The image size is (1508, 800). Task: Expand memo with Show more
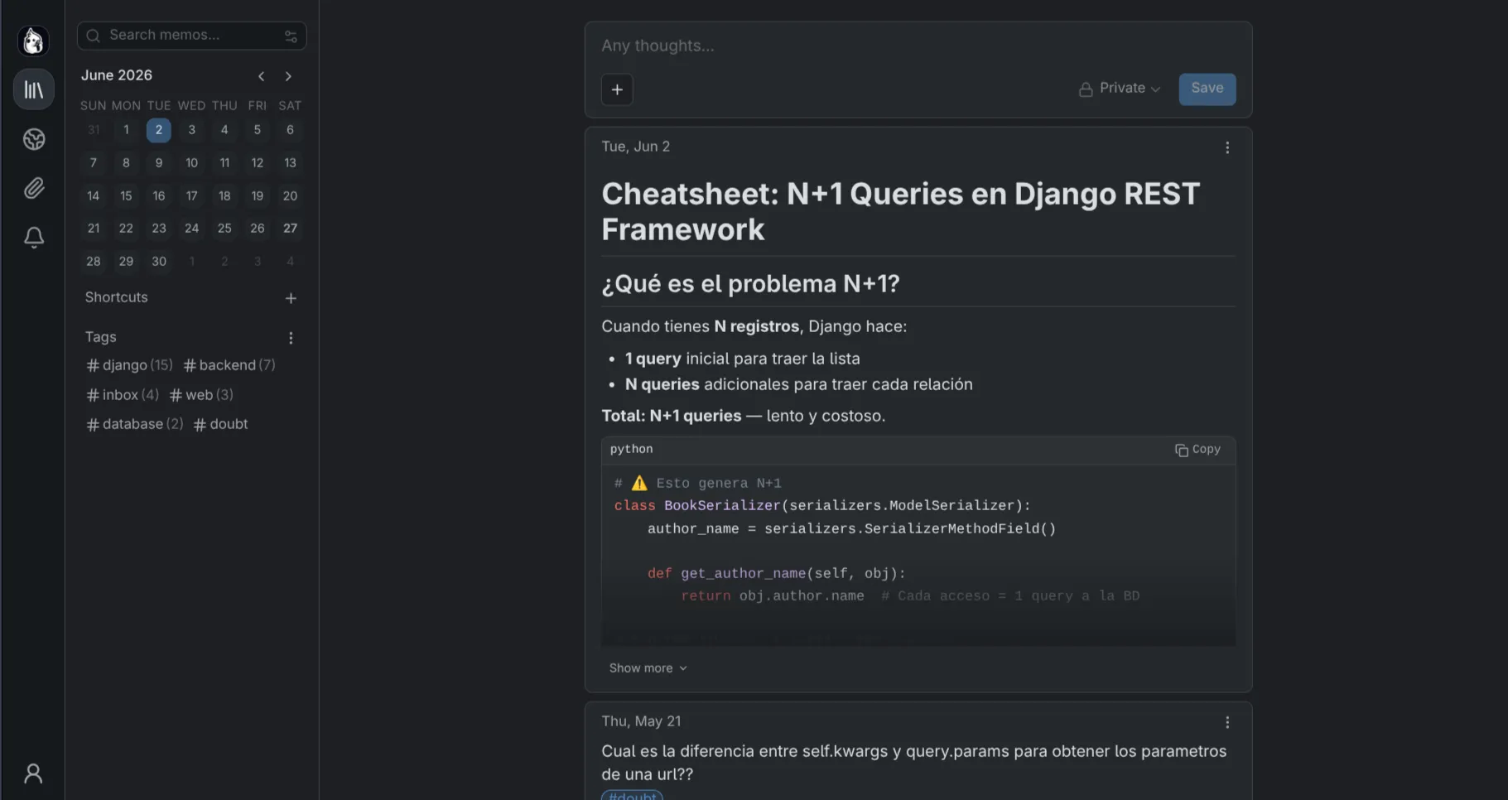(648, 668)
